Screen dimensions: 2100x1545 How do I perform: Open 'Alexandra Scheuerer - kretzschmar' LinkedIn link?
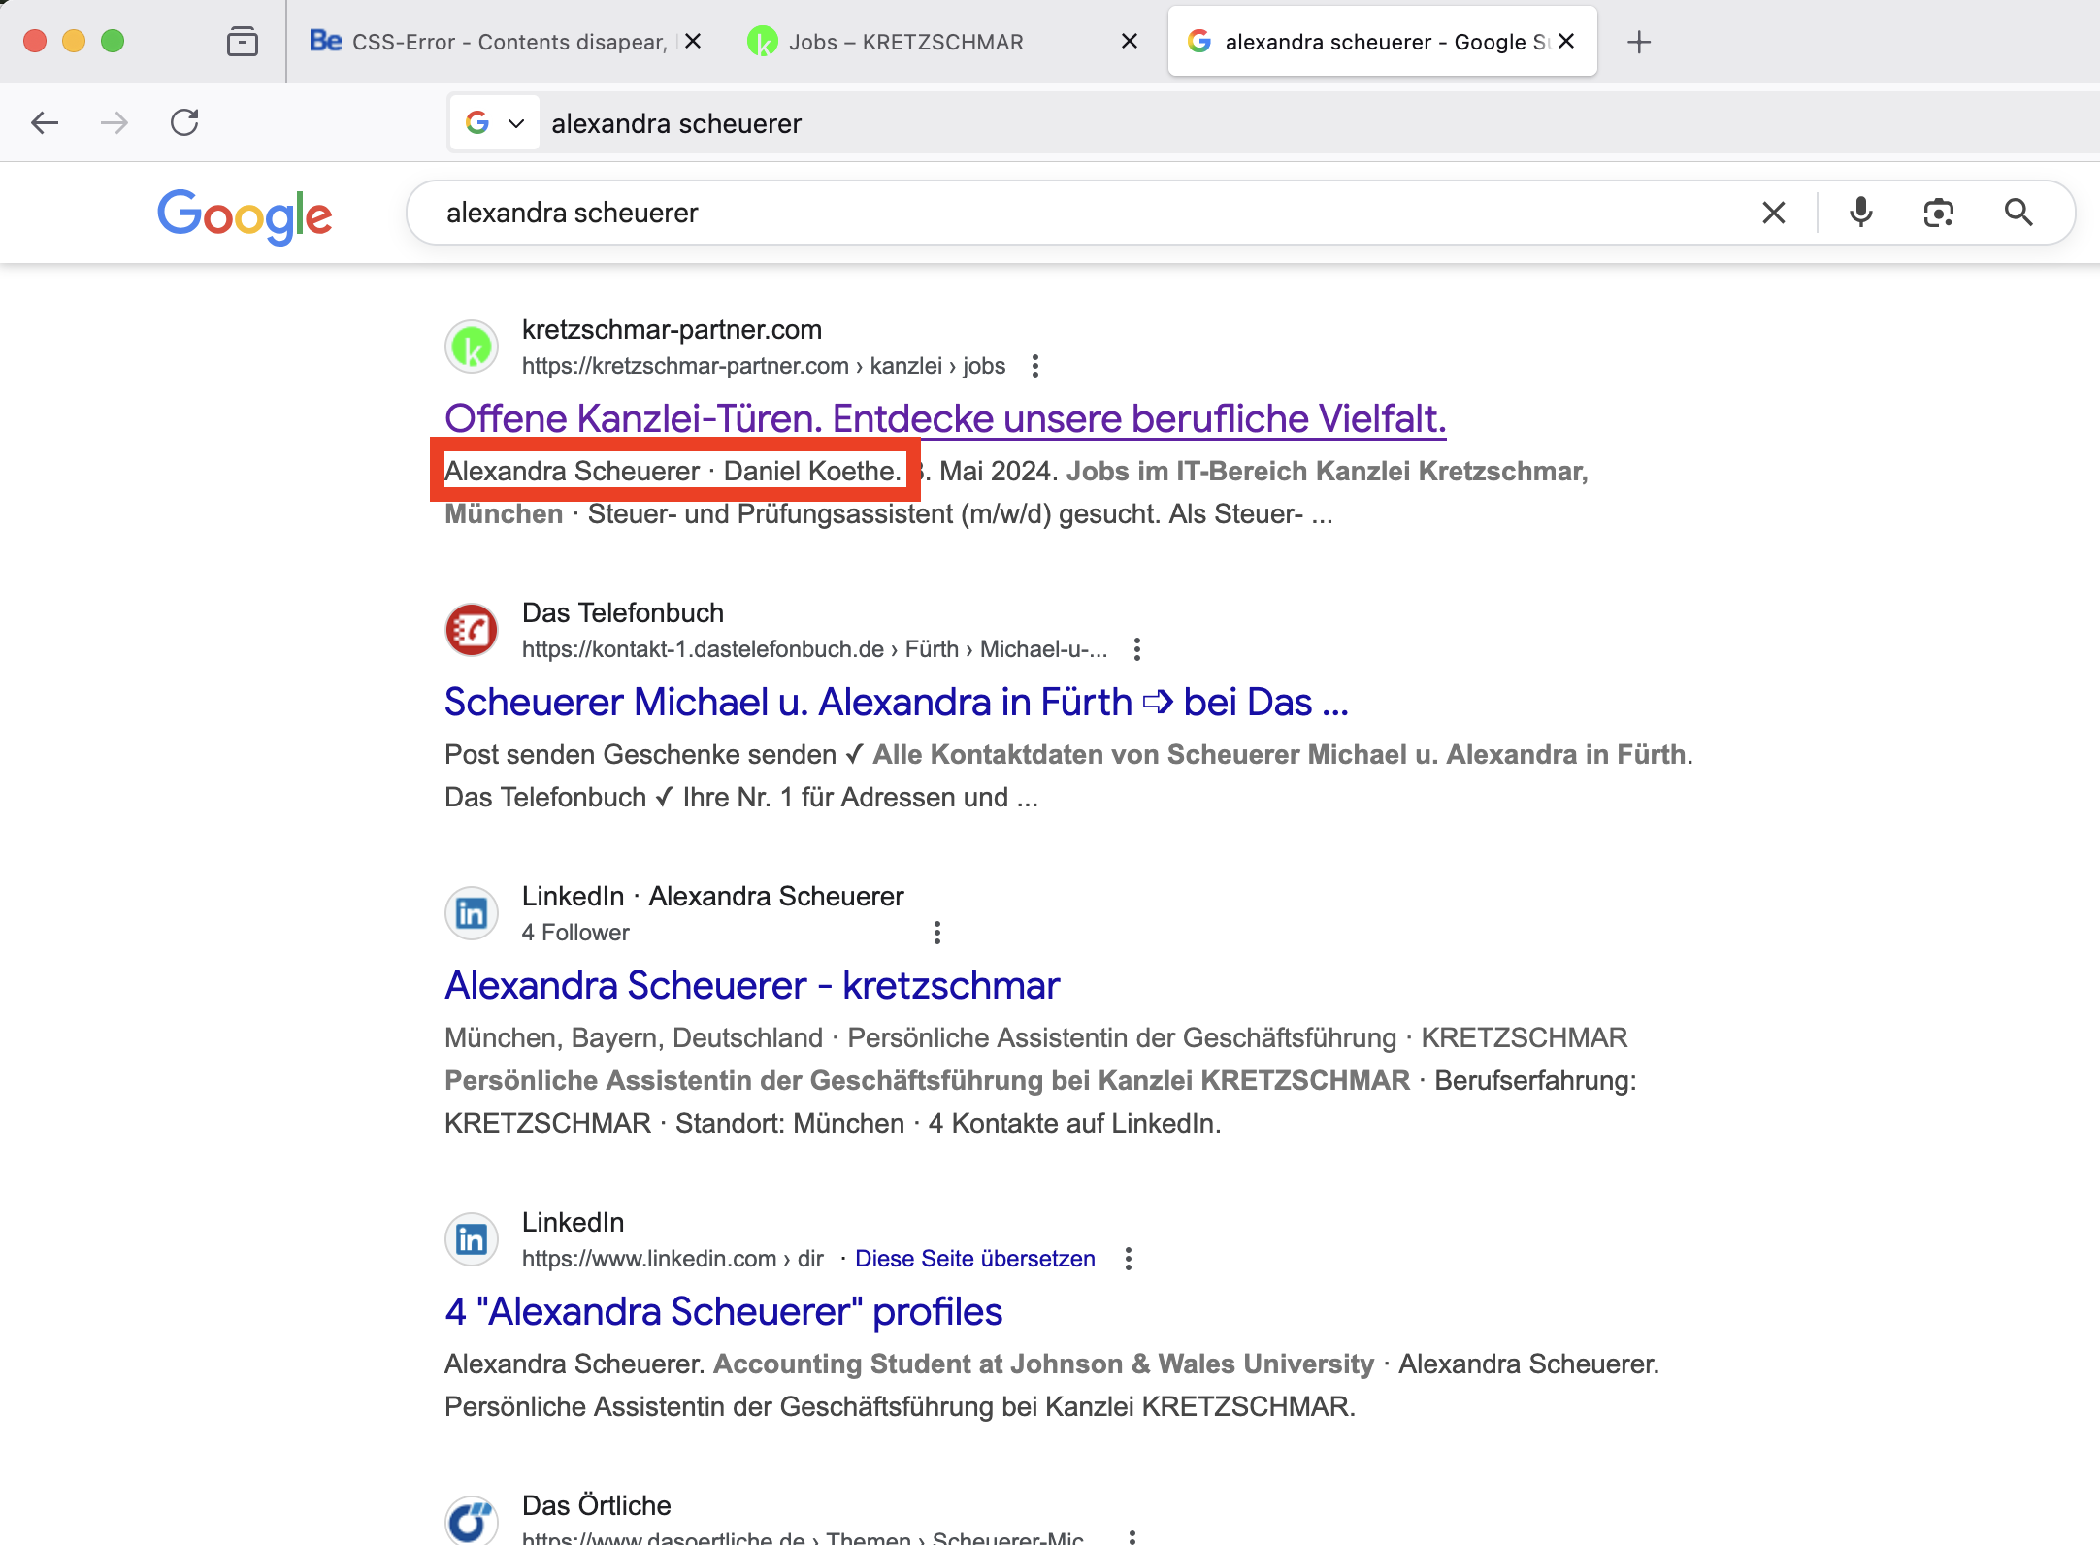pos(751,985)
